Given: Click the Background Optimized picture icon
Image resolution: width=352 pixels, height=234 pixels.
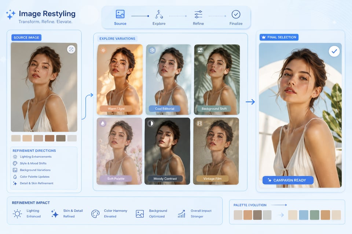Looking at the screenshot, I should click(140, 213).
